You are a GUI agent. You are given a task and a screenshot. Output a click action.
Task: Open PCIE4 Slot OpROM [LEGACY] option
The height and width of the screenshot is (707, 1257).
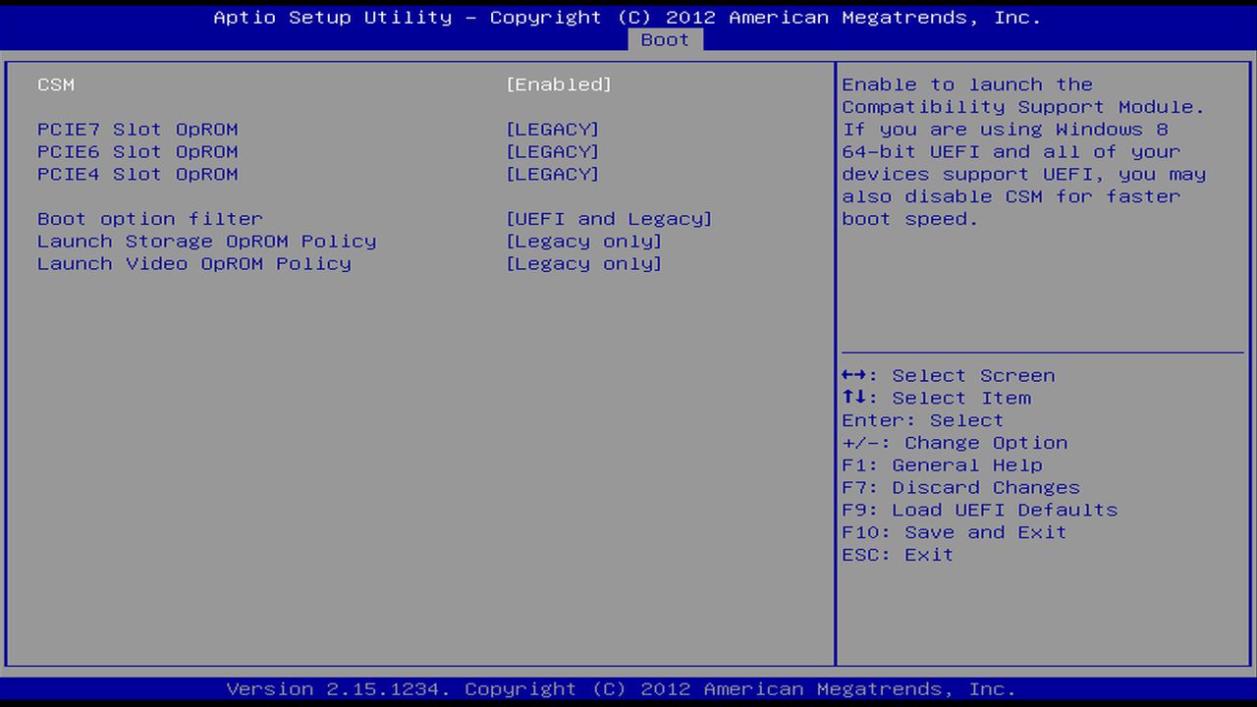coord(552,175)
